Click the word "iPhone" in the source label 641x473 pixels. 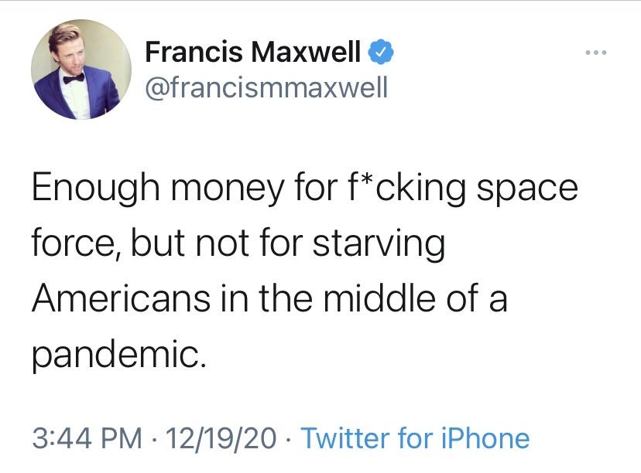pyautogui.click(x=486, y=438)
